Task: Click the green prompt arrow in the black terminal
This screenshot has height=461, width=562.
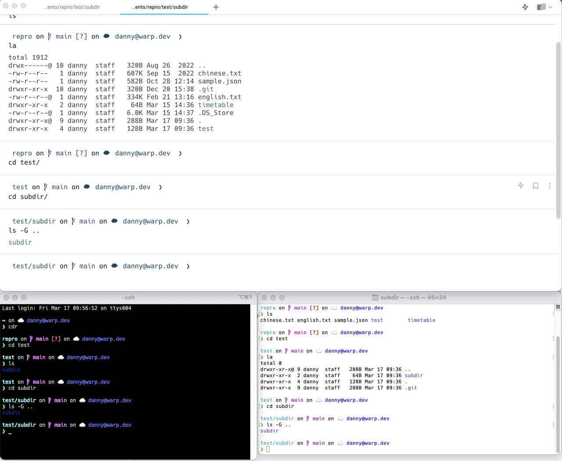Action: [4, 432]
